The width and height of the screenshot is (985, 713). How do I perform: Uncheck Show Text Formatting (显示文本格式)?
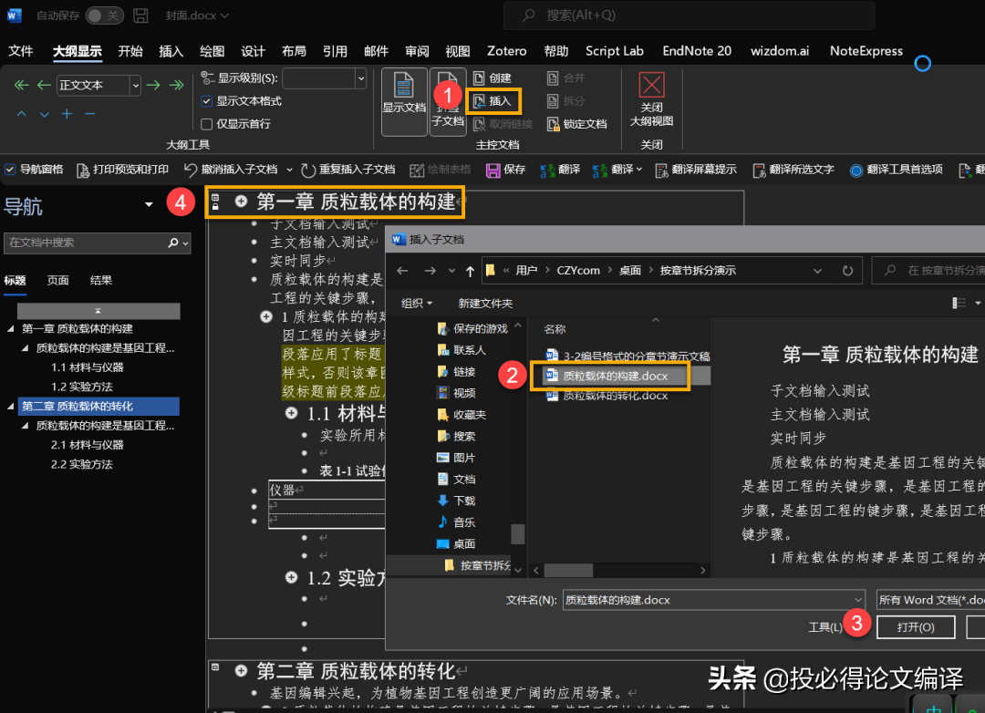click(x=207, y=101)
